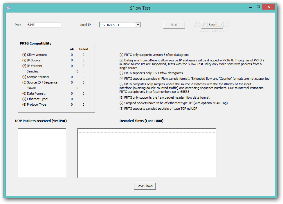Click 'UDP Packets received (SrcIP:#)' heading
The height and width of the screenshot is (204, 283).
[x=41, y=121]
